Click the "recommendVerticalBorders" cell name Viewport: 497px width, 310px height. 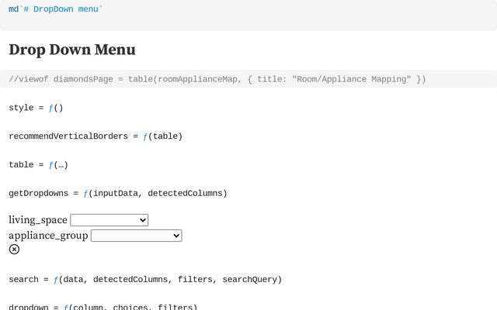pos(68,136)
